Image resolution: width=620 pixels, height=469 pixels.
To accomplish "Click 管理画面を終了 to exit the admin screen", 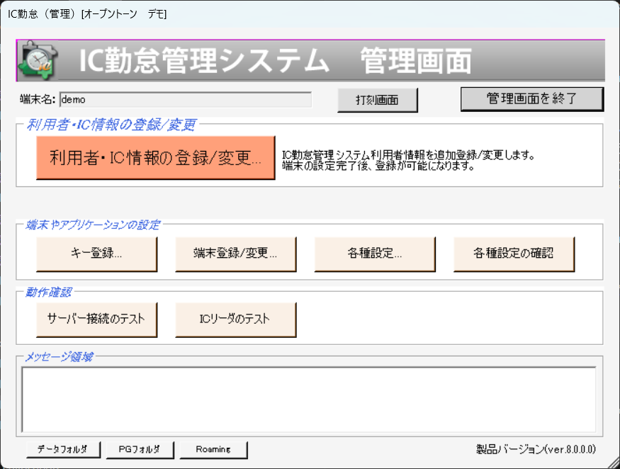I will pos(532,98).
